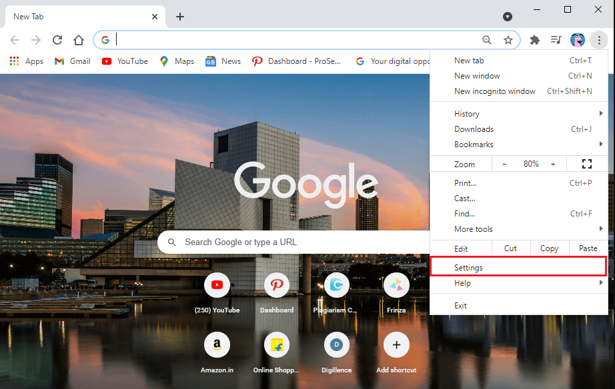Viewport: 615px width, 389px height.
Task: Click the Add shortcut tile
Action: click(x=396, y=344)
